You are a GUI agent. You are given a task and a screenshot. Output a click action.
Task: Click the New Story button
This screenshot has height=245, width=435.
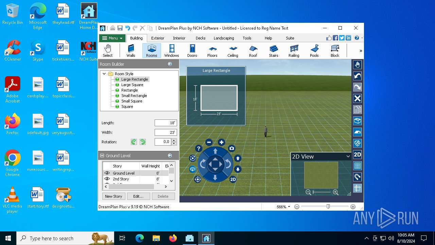coord(114,196)
